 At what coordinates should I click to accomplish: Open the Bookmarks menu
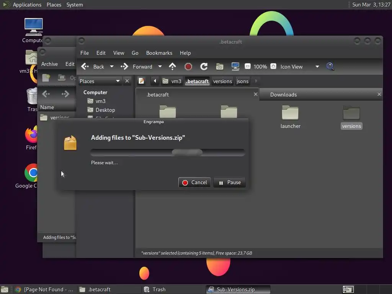click(159, 53)
